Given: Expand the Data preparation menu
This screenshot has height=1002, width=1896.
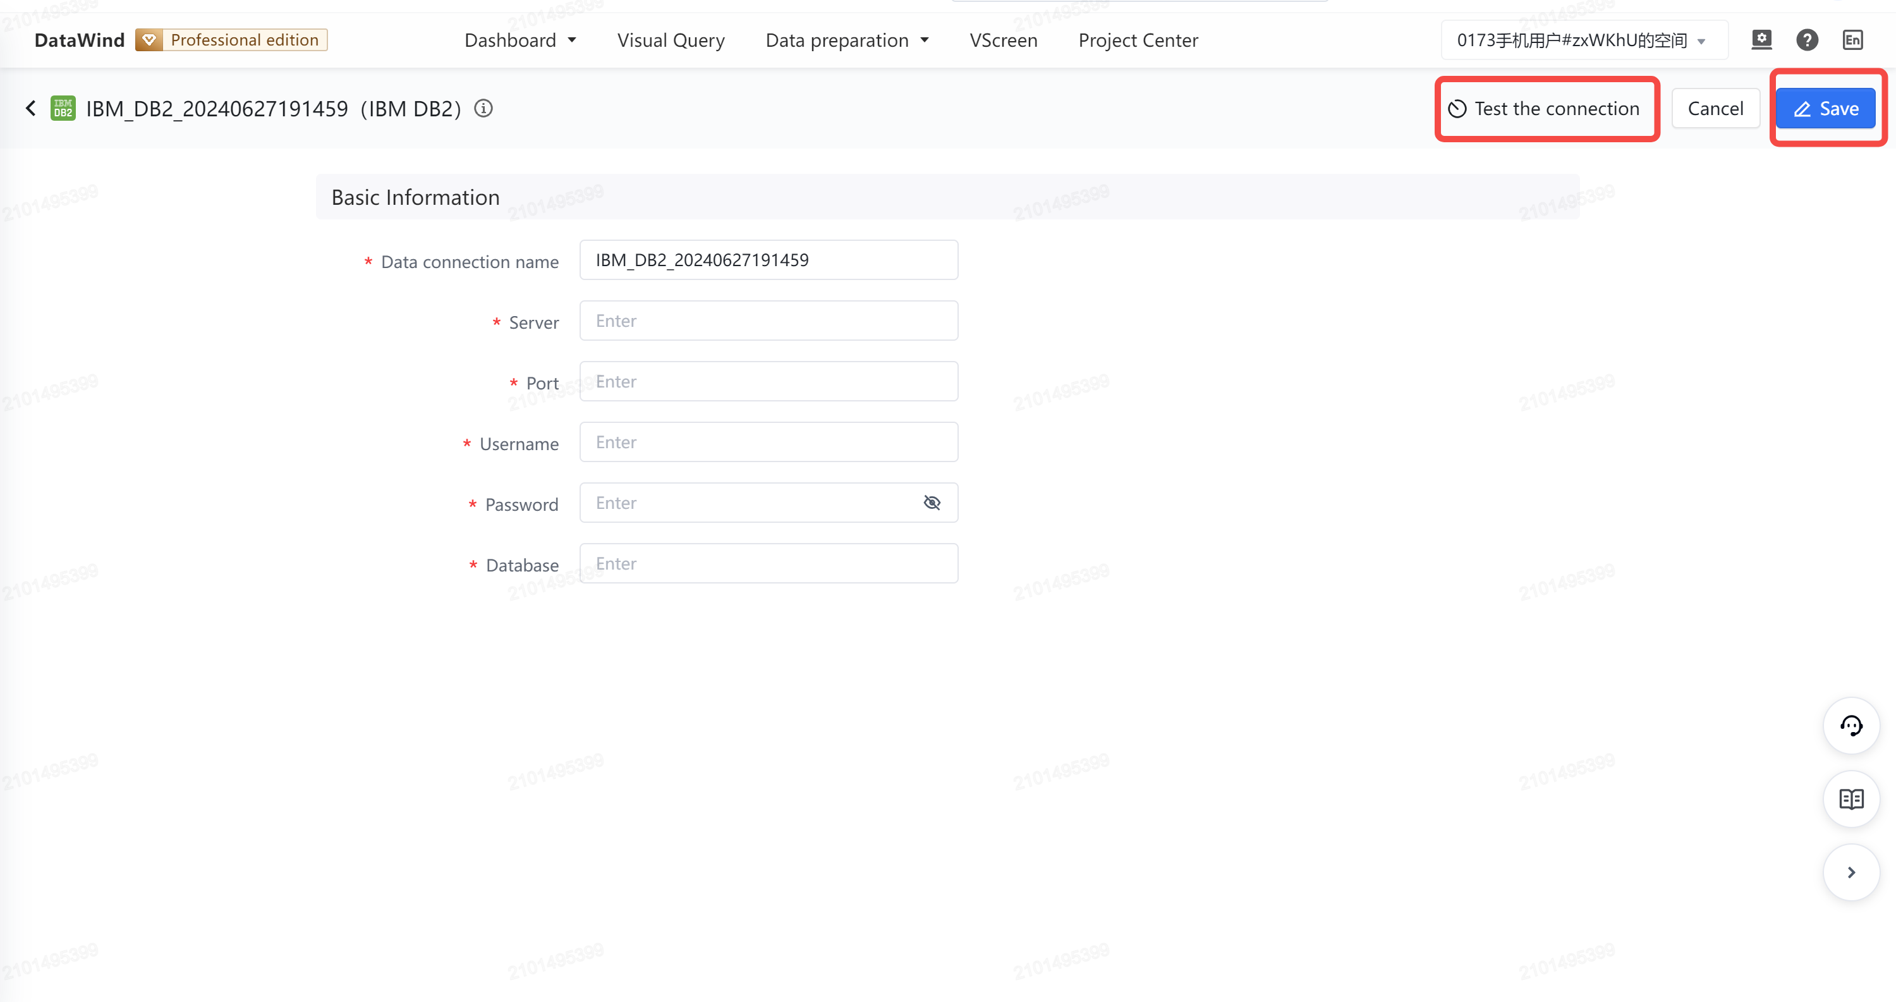Looking at the screenshot, I should pyautogui.click(x=847, y=40).
